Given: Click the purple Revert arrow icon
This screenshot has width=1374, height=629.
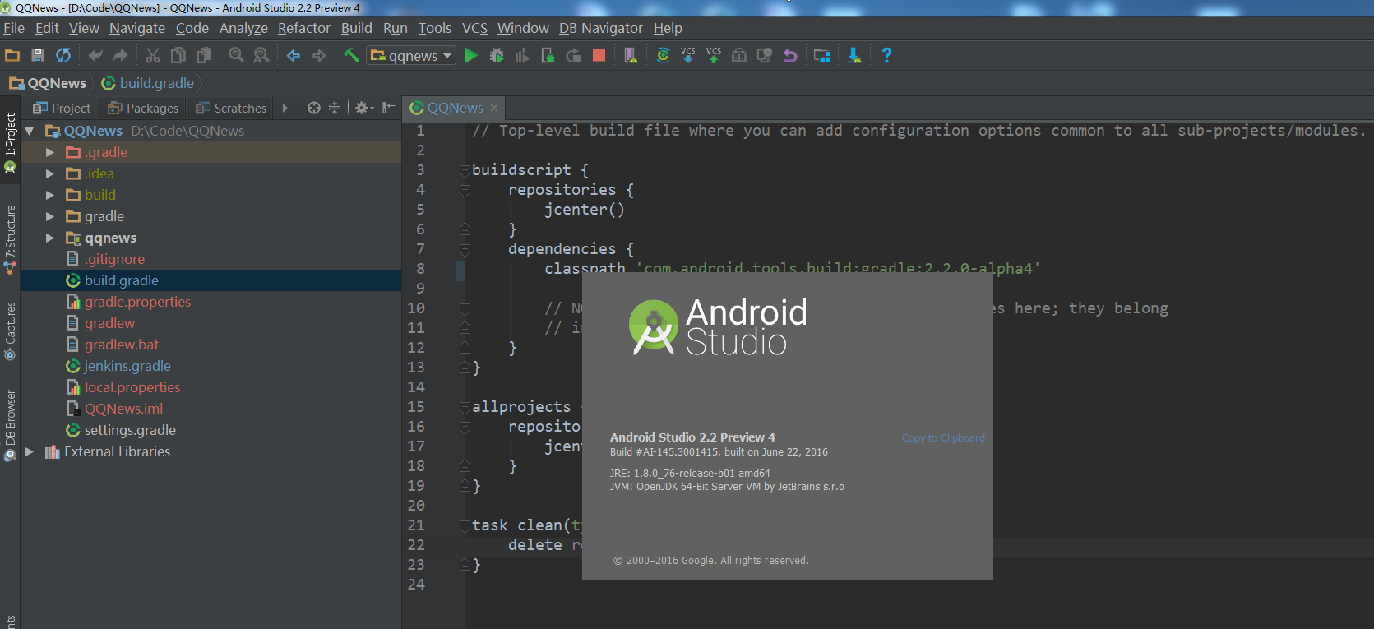Looking at the screenshot, I should (x=790, y=55).
